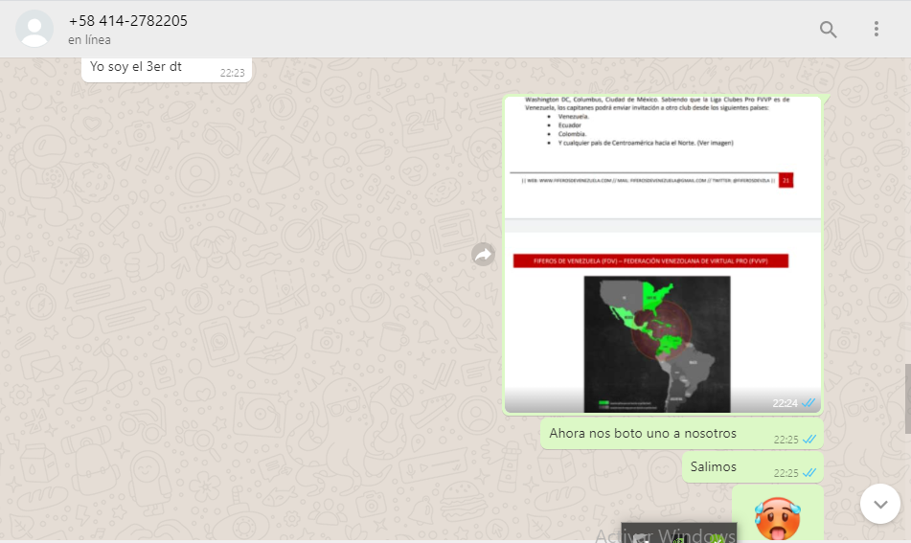The image size is (911, 543).
Task: Click the chat scrollbar thumb
Action: coord(907,398)
